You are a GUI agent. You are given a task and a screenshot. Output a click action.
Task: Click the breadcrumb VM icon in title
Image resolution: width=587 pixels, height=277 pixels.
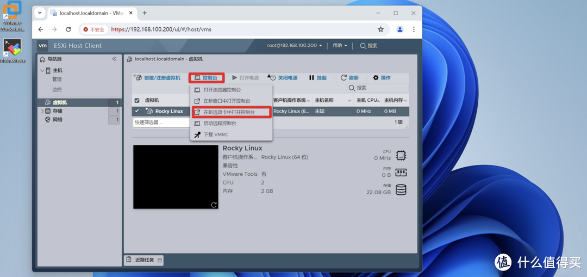click(129, 59)
